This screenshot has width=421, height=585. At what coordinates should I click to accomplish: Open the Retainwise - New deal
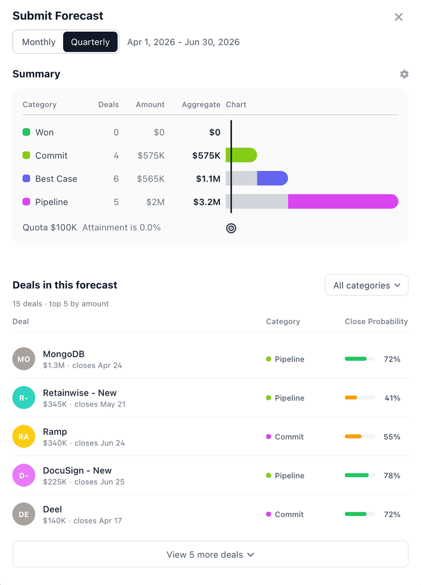(x=79, y=392)
